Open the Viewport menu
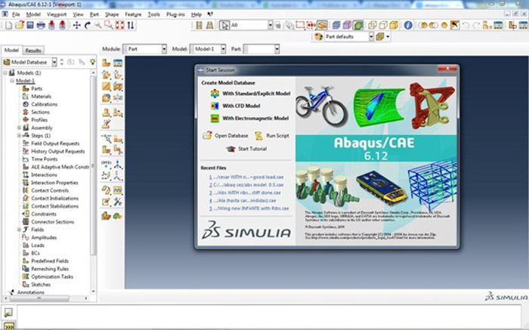The width and height of the screenshot is (529, 330). (57, 14)
